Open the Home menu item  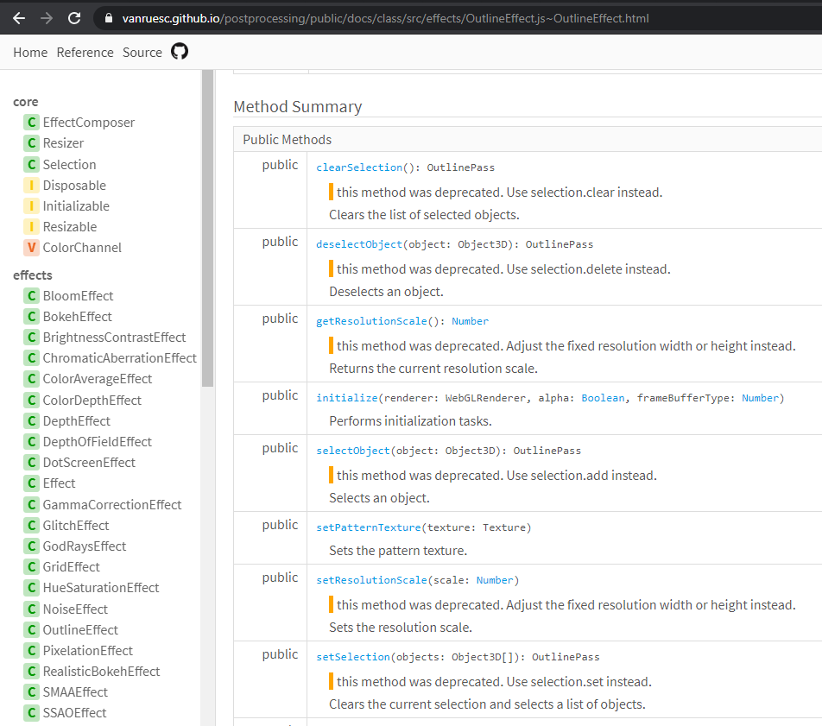tap(29, 52)
